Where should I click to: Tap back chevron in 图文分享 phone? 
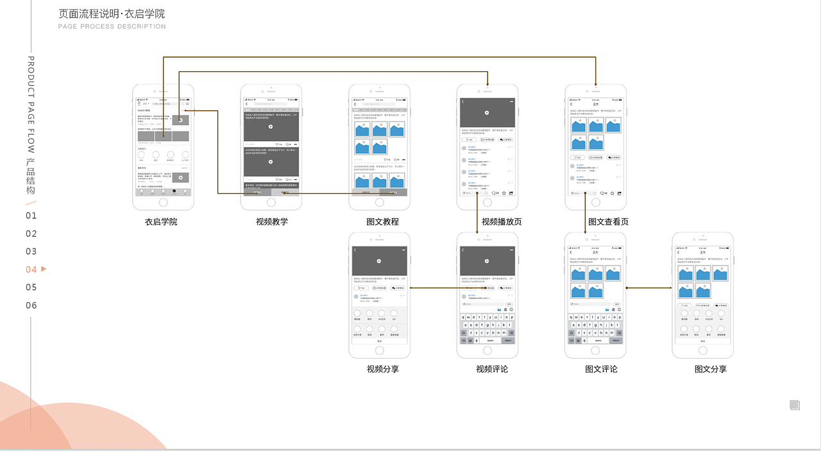click(679, 252)
